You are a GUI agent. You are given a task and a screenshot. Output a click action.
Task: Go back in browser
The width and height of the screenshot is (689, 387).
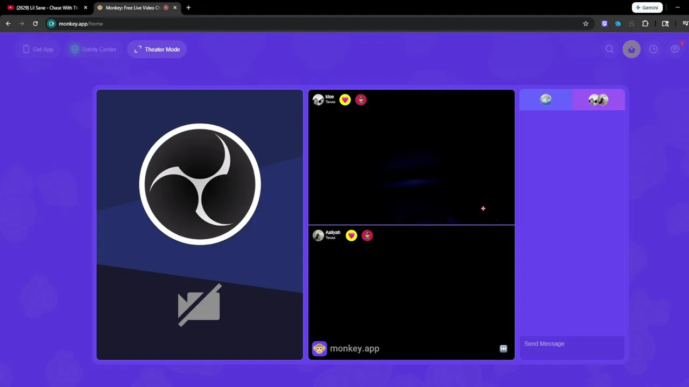[x=8, y=24]
